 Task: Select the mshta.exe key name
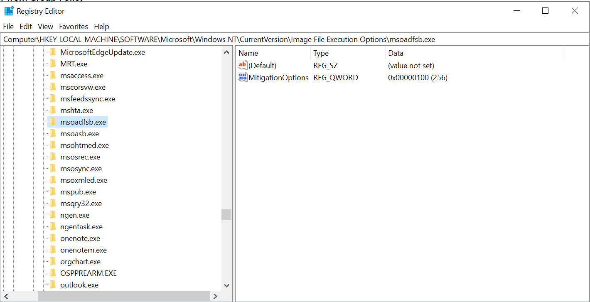(x=76, y=110)
